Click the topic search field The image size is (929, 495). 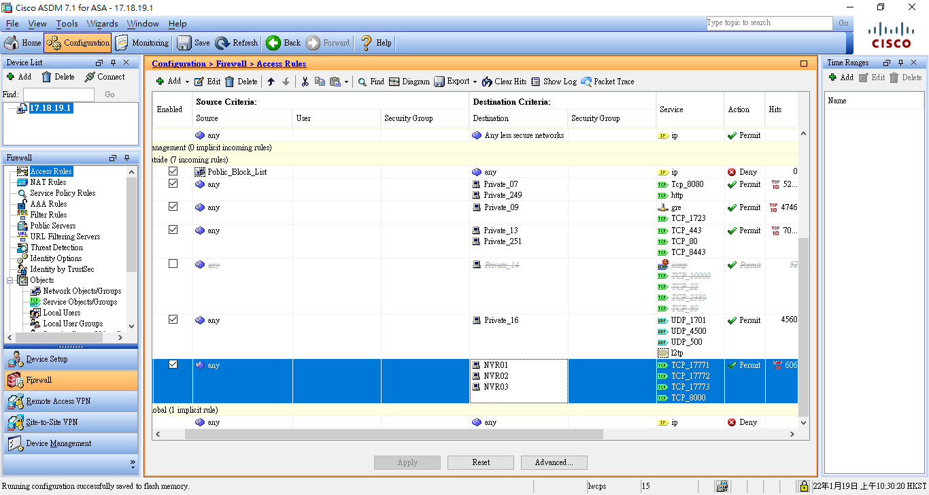[768, 22]
